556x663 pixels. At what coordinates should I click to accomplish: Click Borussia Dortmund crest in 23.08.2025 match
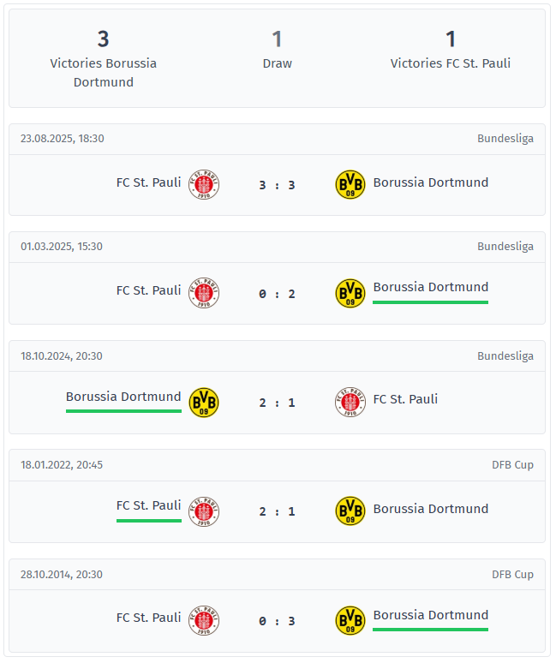click(x=350, y=184)
